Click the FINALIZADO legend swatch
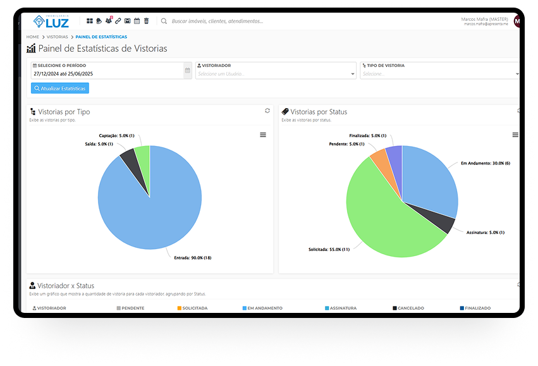 point(462,308)
